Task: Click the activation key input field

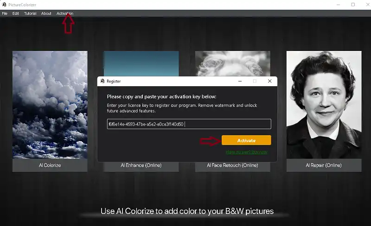Action: point(189,124)
